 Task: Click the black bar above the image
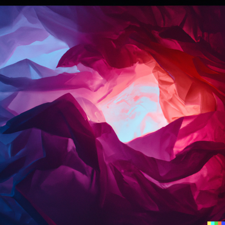point(112,3)
